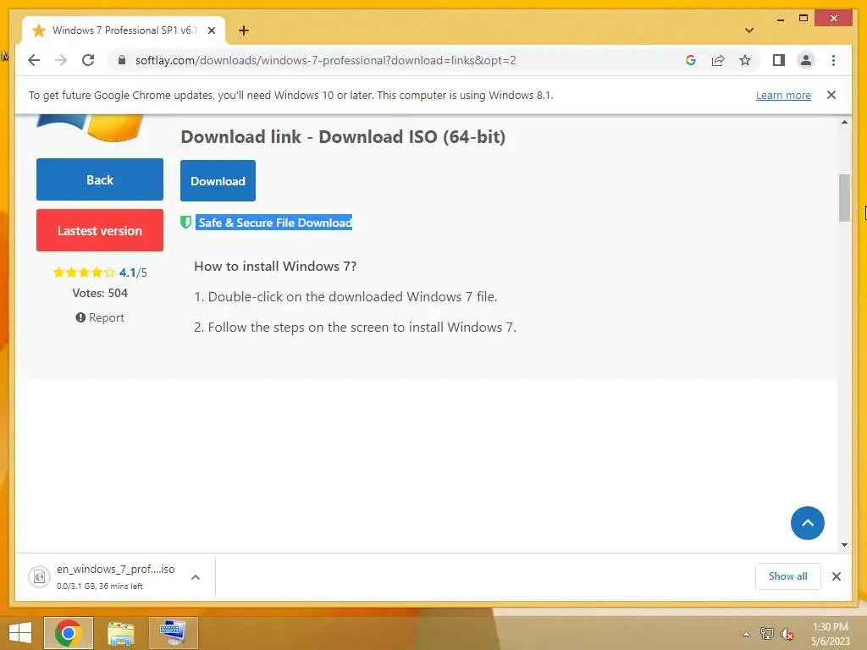This screenshot has height=650, width=867.
Task: Select the Windows 7 Professional SP1 tab
Action: [124, 30]
